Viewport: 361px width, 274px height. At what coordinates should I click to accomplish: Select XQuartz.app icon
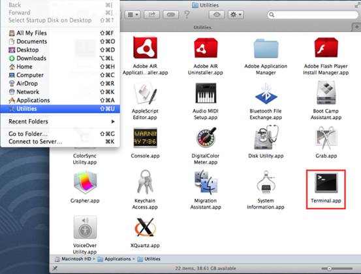pos(145,228)
